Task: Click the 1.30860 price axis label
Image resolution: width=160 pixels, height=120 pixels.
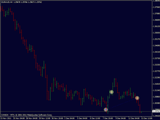Action: coord(156,97)
